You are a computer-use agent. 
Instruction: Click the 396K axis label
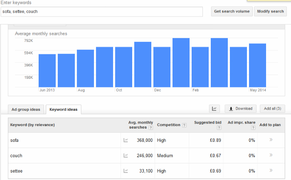coord(29,65)
